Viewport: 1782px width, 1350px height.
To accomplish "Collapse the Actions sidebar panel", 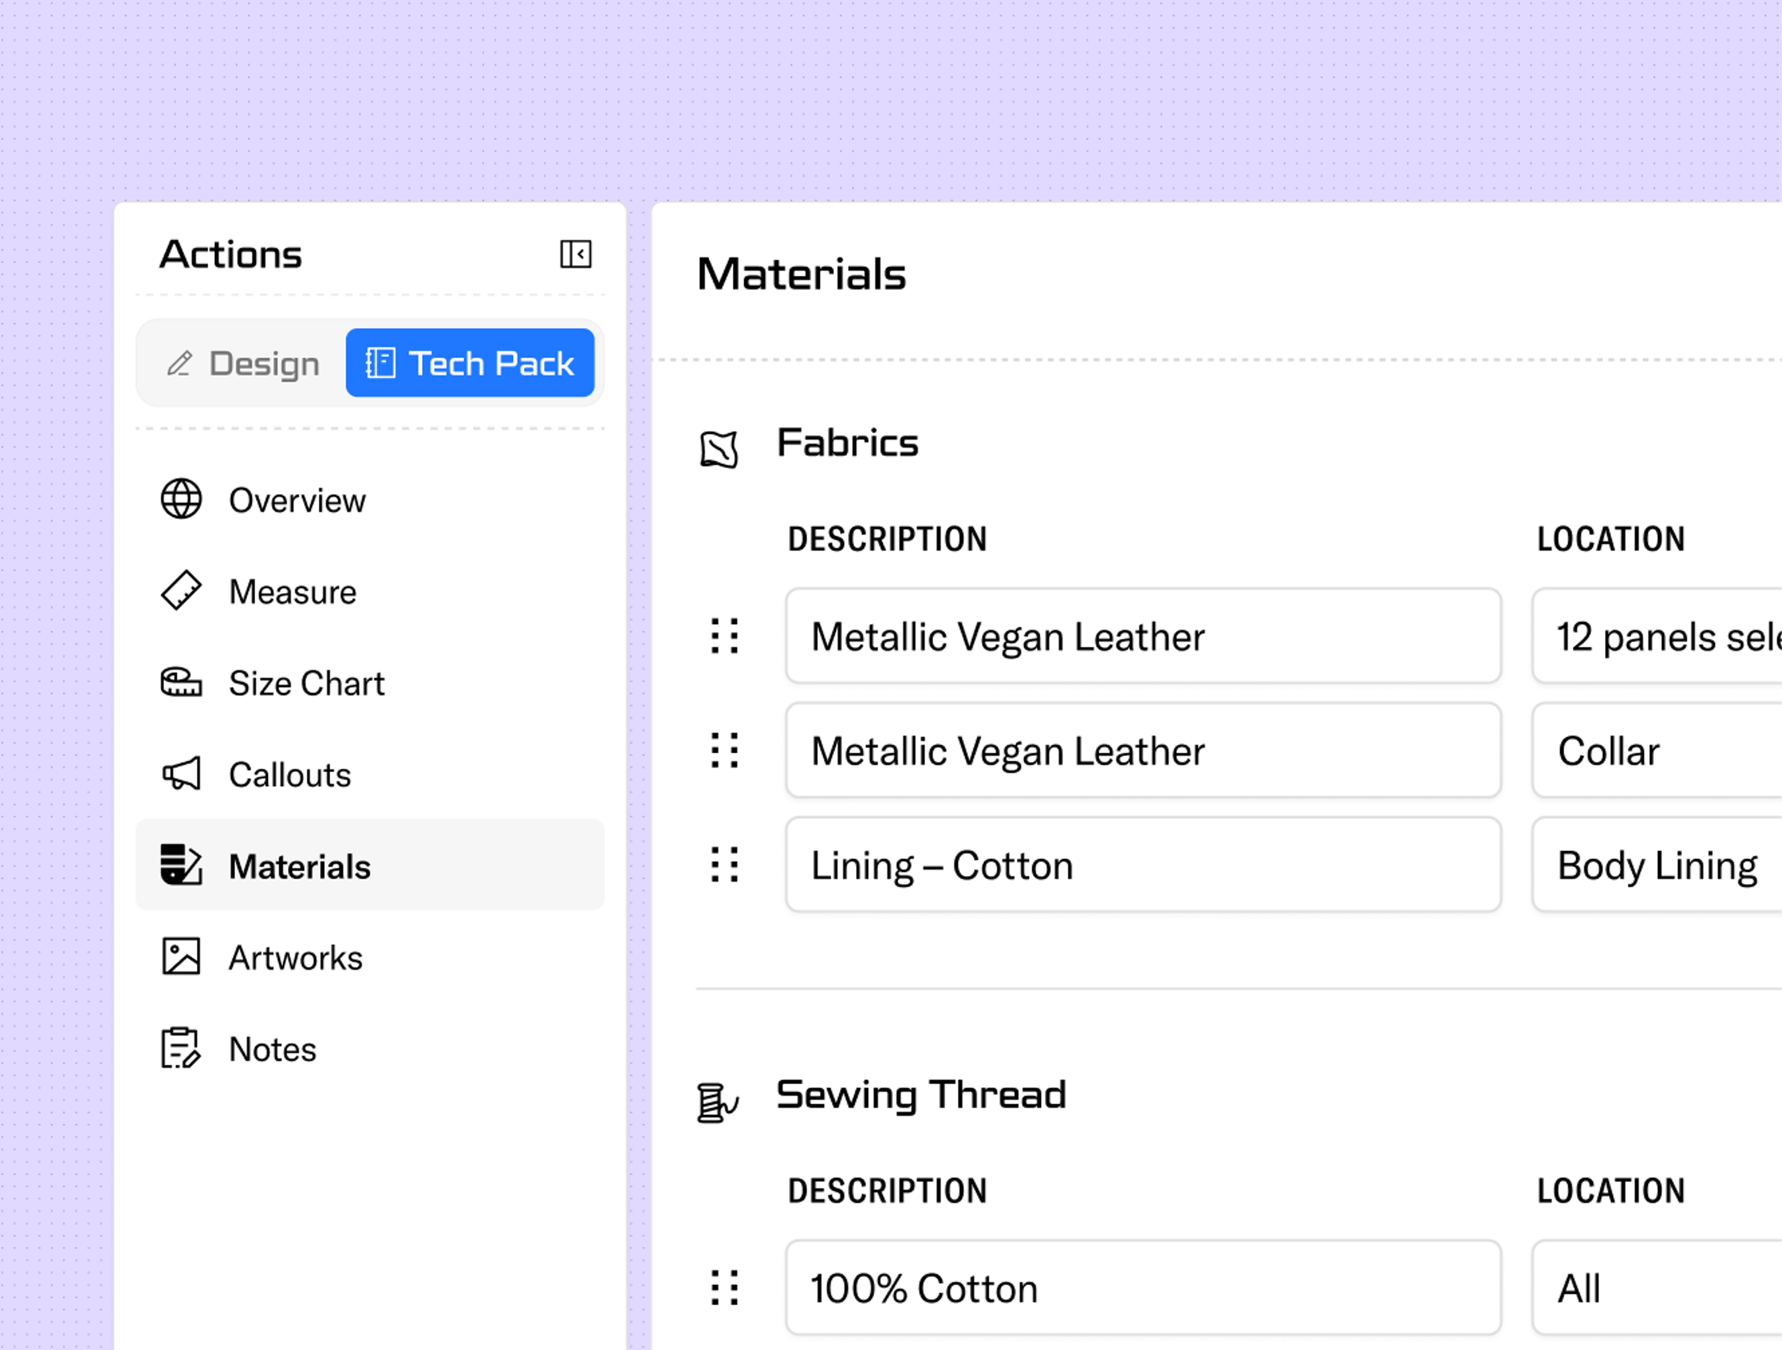I will coord(575,255).
